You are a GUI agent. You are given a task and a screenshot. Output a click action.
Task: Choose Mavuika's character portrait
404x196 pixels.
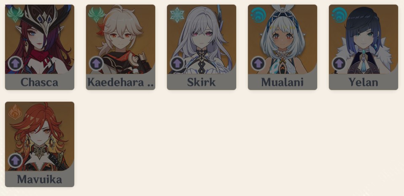tap(40, 136)
